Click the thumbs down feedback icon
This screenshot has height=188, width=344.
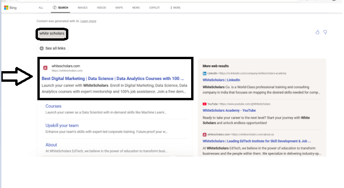325,32
